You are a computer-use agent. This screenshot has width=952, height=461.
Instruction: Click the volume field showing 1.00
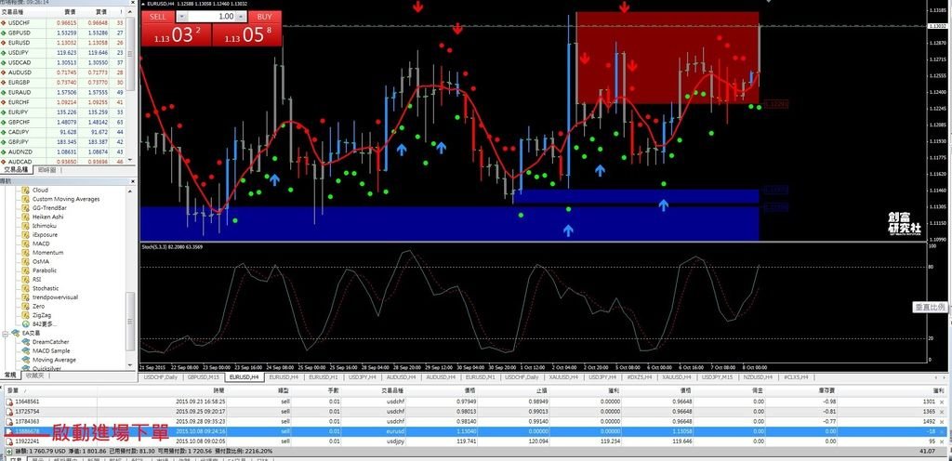pyautogui.click(x=211, y=17)
